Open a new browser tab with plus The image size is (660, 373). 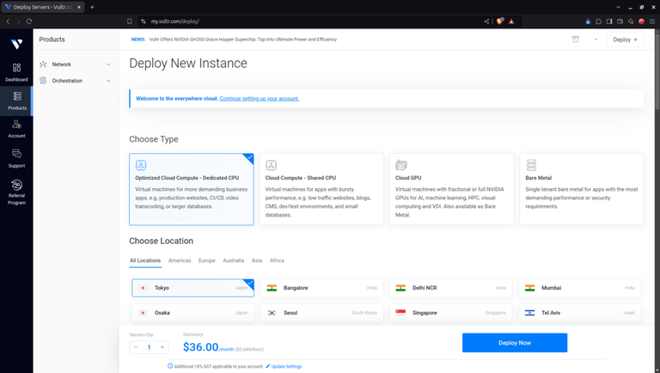tap(92, 7)
